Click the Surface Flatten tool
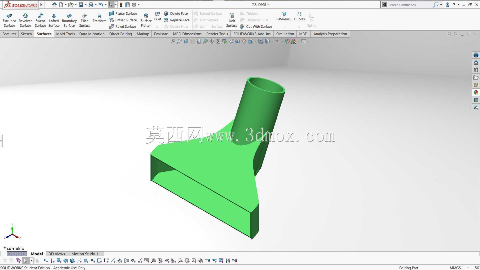The height and width of the screenshot is (270, 480). 146,20
